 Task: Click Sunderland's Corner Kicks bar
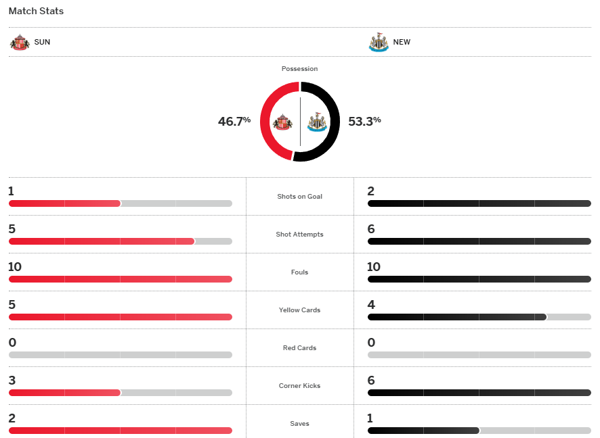[64, 393]
